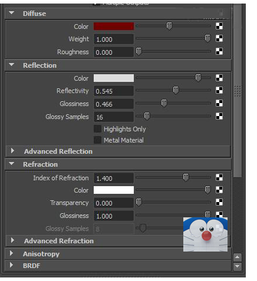The width and height of the screenshot is (257, 281).
Task: Click the Index of Refraction value field
Action: pyautogui.click(x=114, y=178)
